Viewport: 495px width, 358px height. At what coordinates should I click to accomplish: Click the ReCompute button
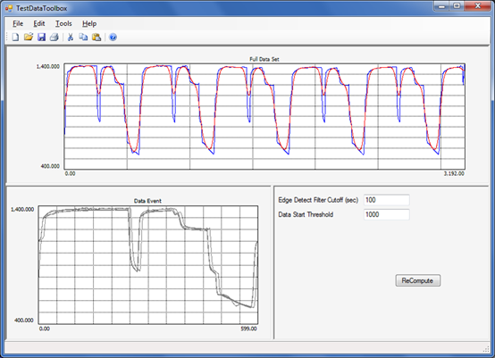[417, 280]
